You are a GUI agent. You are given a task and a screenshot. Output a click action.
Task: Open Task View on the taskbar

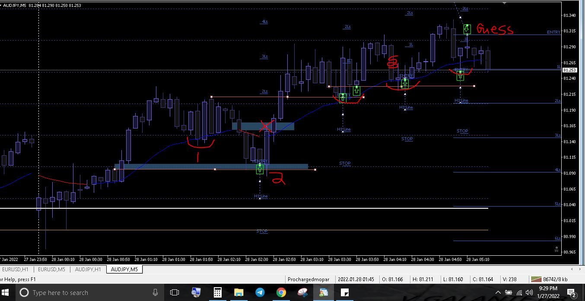tap(175, 292)
